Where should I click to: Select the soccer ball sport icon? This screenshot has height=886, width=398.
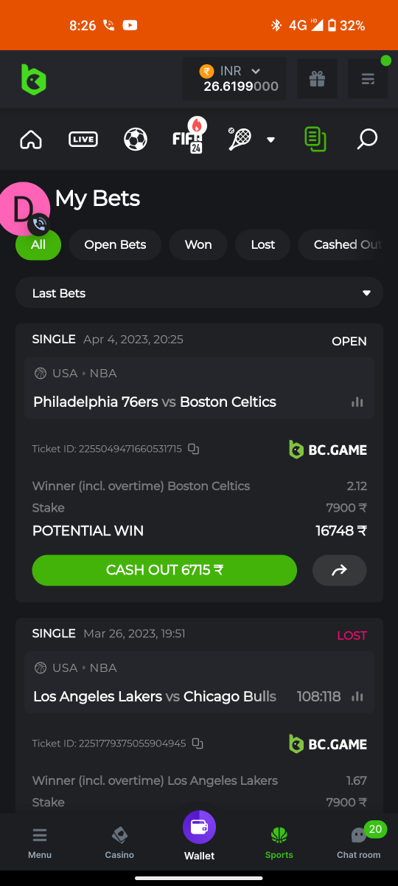[x=136, y=139]
